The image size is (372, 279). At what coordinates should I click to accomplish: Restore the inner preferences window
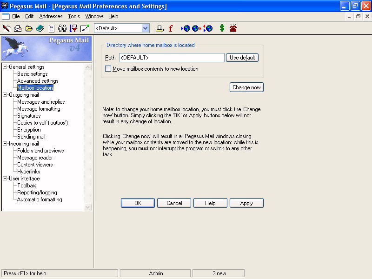[358, 16]
